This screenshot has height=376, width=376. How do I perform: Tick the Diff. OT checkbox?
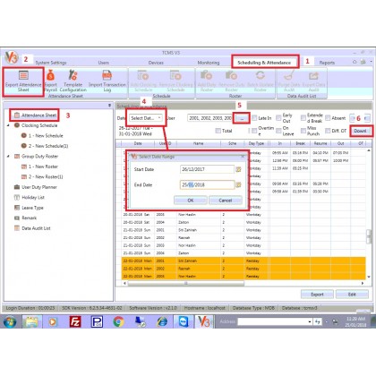(x=328, y=131)
